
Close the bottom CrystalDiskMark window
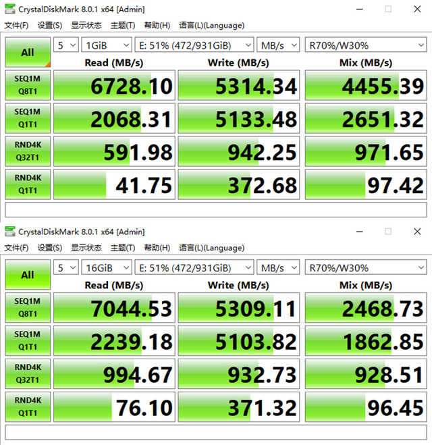tap(417, 232)
